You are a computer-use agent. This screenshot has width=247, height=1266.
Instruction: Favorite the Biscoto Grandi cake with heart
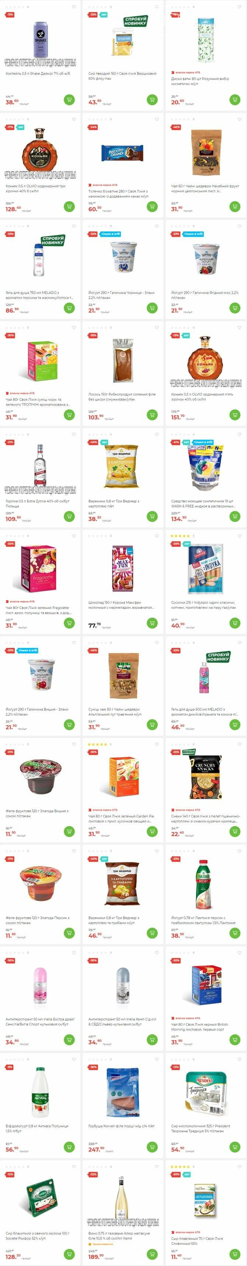coord(157,119)
